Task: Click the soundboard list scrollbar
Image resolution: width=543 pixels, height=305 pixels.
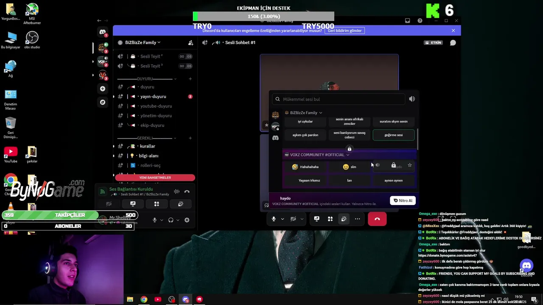Action: click(x=418, y=139)
